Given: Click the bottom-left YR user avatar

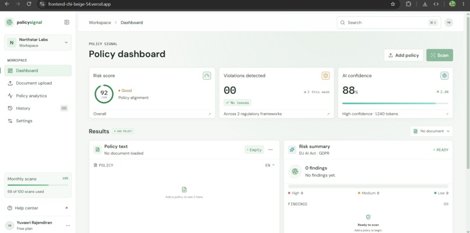Looking at the screenshot, I should coord(9,225).
